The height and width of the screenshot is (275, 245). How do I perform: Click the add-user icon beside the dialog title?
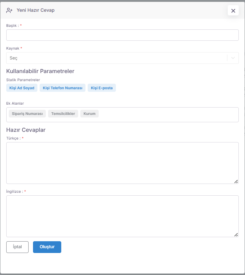tap(9, 10)
